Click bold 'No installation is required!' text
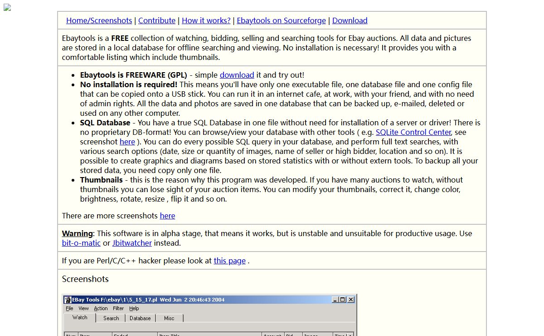Viewport: 544px width, 336px height. pyautogui.click(x=129, y=84)
